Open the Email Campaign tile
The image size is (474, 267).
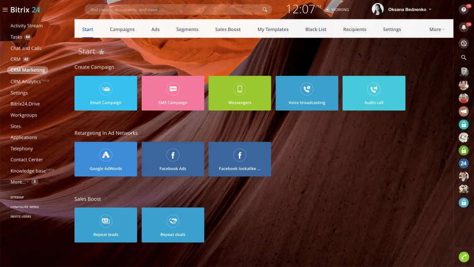pos(106,93)
